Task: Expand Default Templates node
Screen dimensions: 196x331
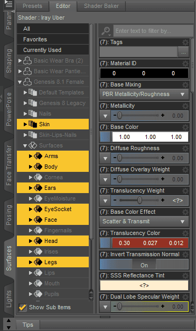Action: (x=25, y=92)
